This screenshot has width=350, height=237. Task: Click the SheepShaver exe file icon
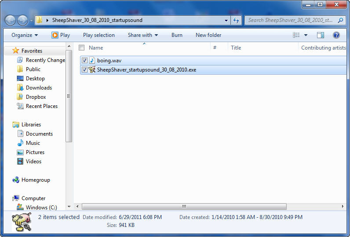pos(92,70)
